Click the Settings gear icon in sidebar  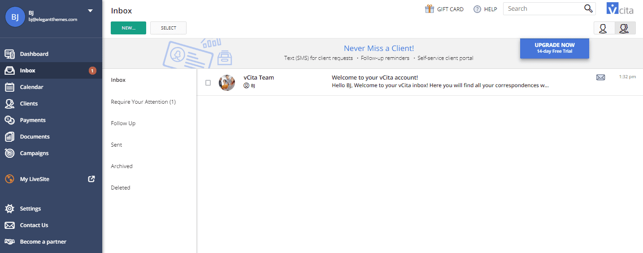(x=9, y=209)
